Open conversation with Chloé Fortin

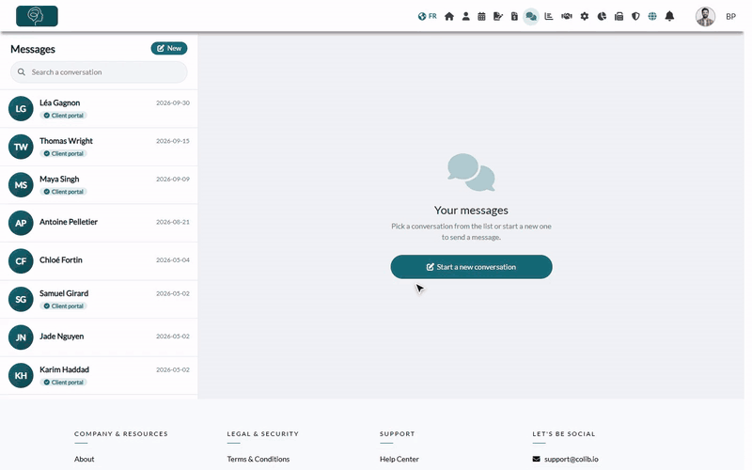pos(99,261)
